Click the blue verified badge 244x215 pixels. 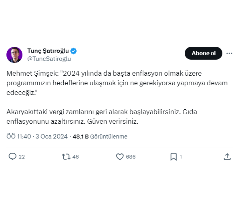pos(74,51)
